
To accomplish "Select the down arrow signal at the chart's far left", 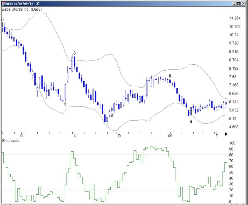I will click(2, 19).
